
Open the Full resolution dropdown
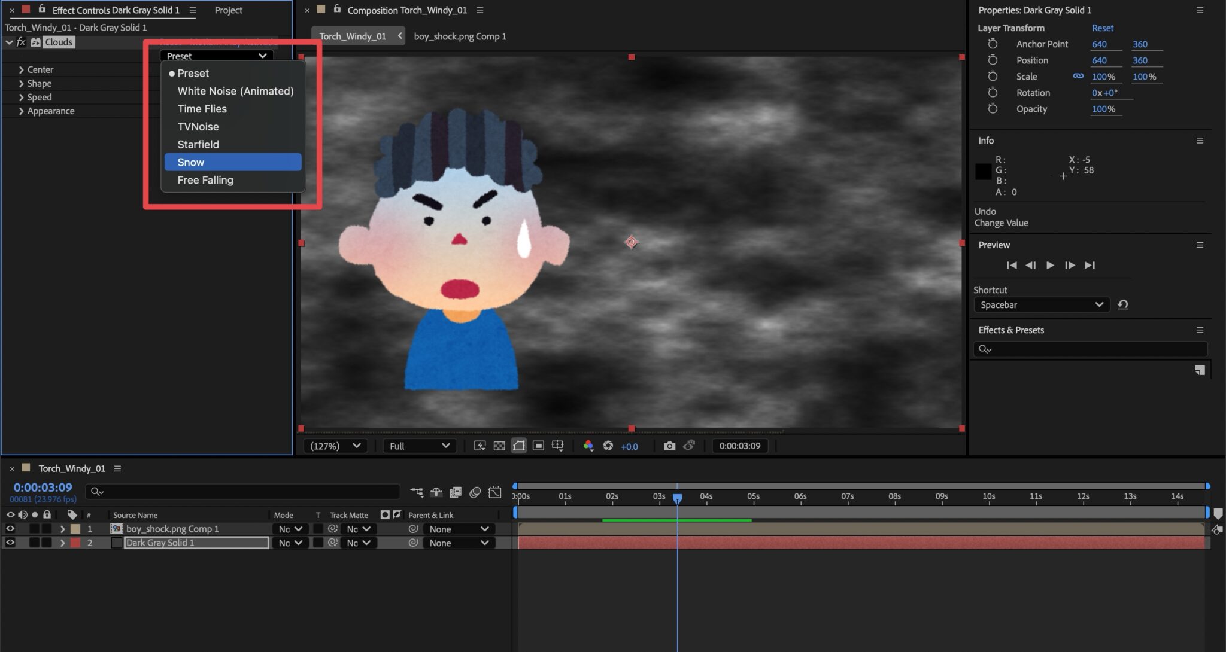click(x=419, y=446)
